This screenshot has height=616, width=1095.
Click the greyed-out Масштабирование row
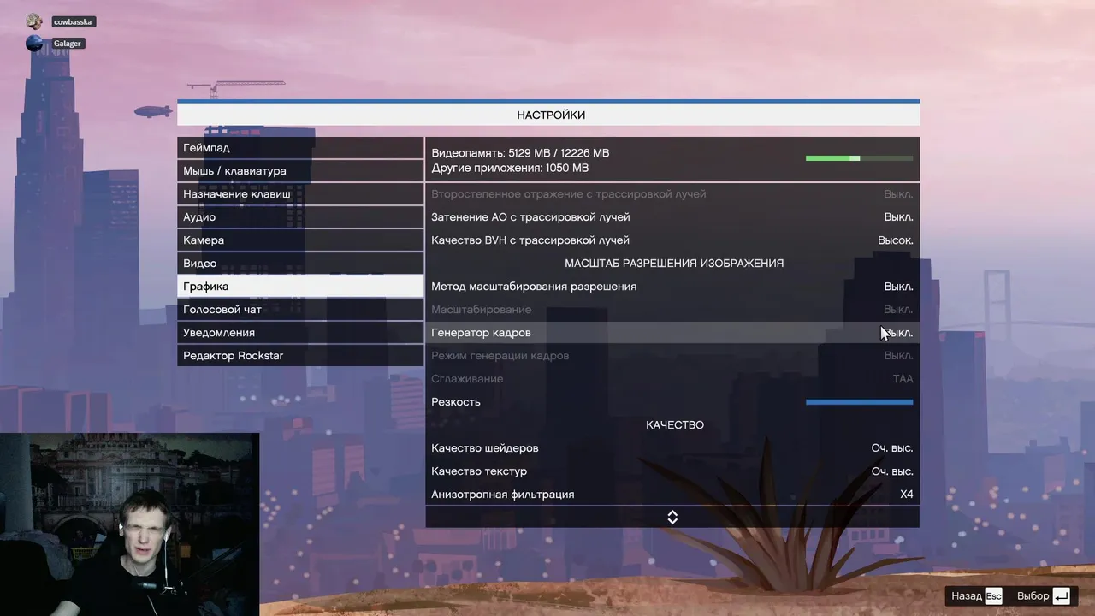pos(672,310)
